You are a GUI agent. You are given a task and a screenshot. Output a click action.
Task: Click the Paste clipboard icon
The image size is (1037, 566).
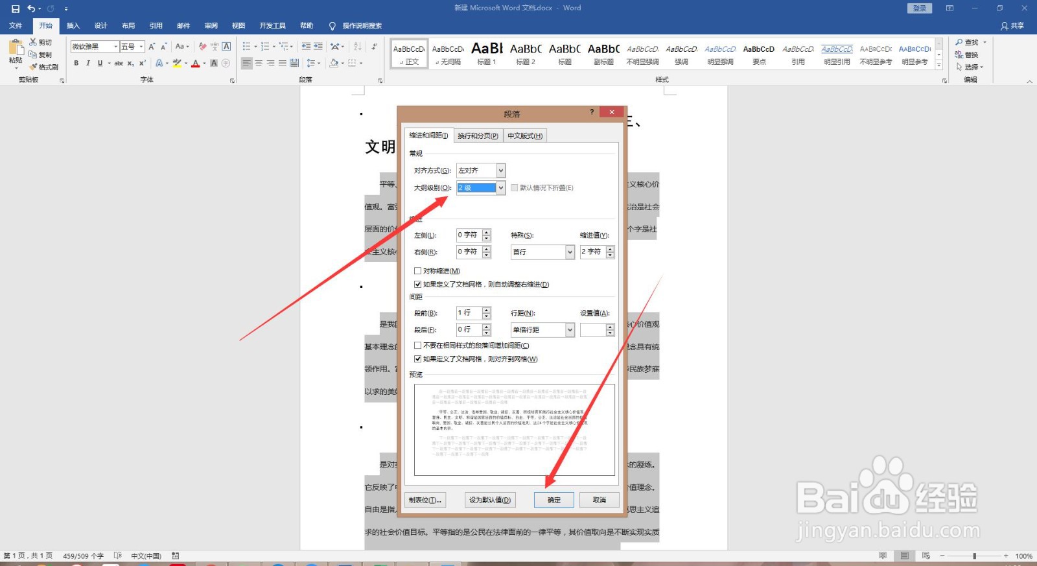coord(16,47)
